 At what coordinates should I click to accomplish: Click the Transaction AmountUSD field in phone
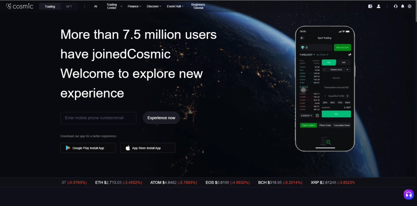pyautogui.click(x=336, y=88)
